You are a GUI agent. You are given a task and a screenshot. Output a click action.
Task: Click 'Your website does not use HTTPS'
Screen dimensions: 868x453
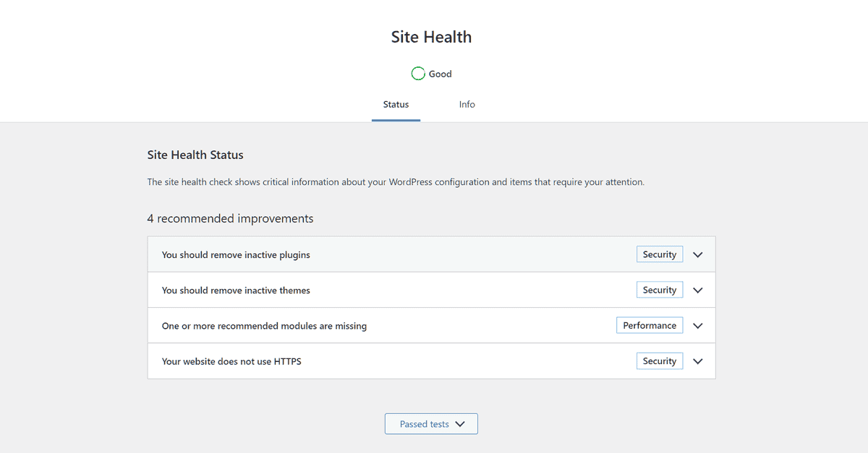point(231,361)
